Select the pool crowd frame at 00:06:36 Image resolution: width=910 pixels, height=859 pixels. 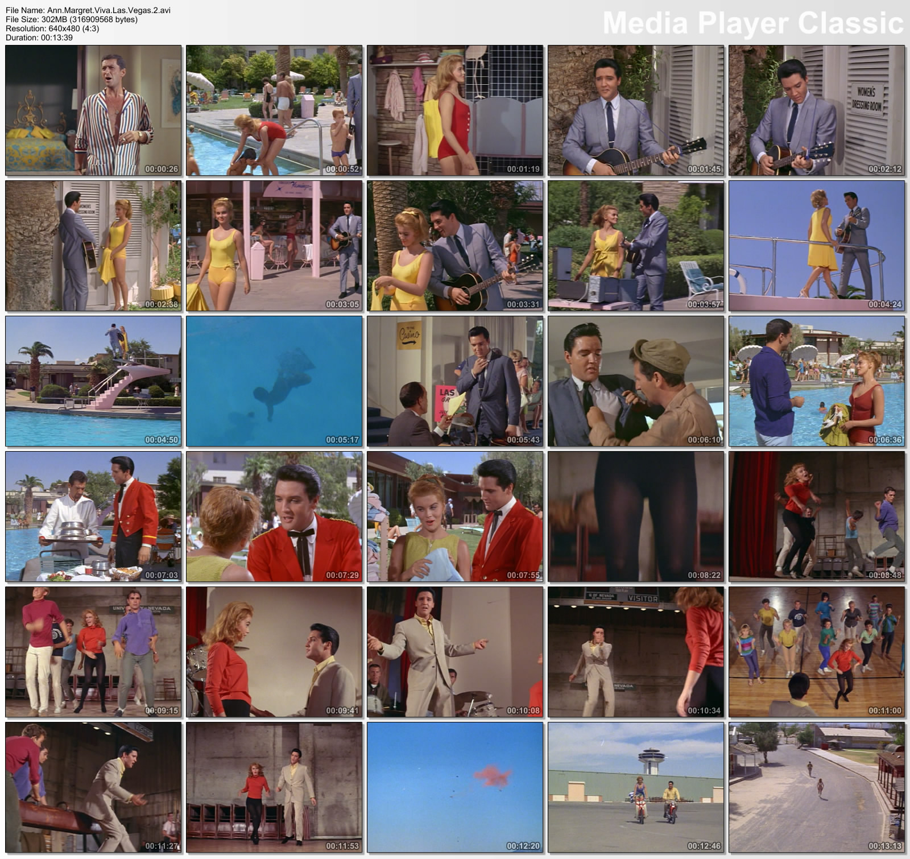817,381
